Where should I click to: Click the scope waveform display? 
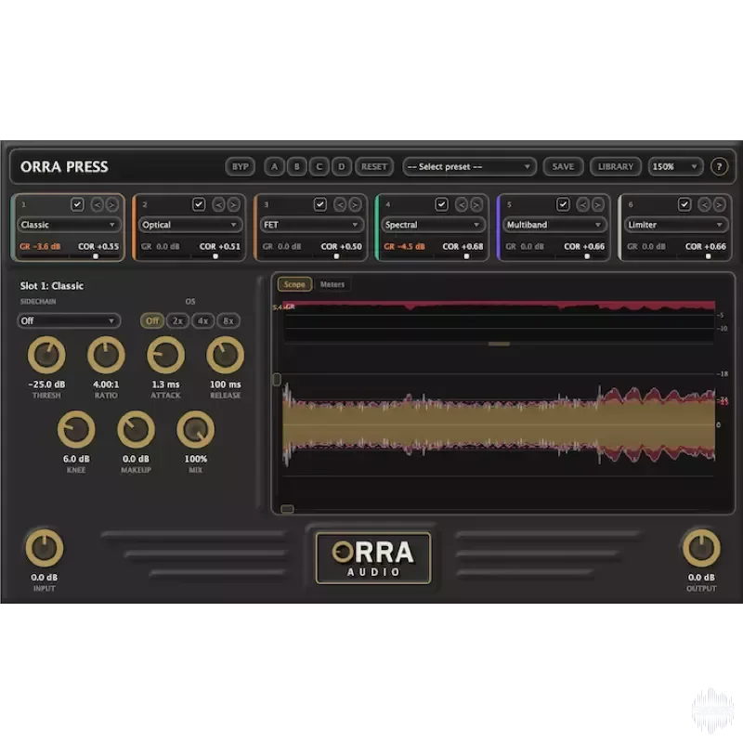[x=499, y=424]
